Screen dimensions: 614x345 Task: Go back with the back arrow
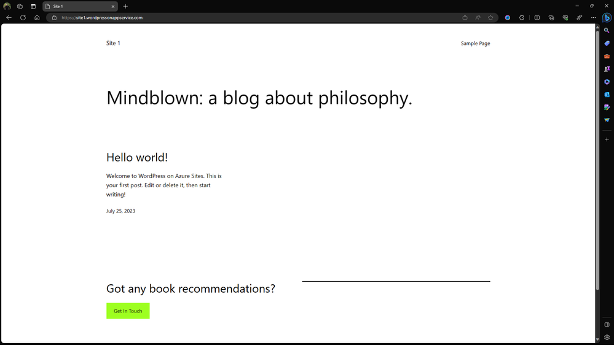point(9,18)
